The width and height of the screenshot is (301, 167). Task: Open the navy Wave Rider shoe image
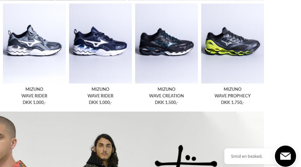(x=100, y=43)
